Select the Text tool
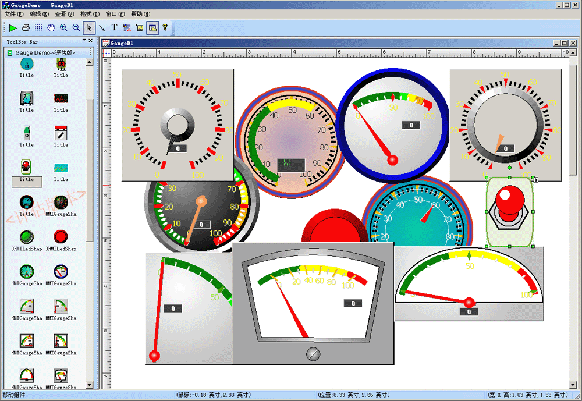Image resolution: width=582 pixels, height=401 pixels. click(114, 27)
